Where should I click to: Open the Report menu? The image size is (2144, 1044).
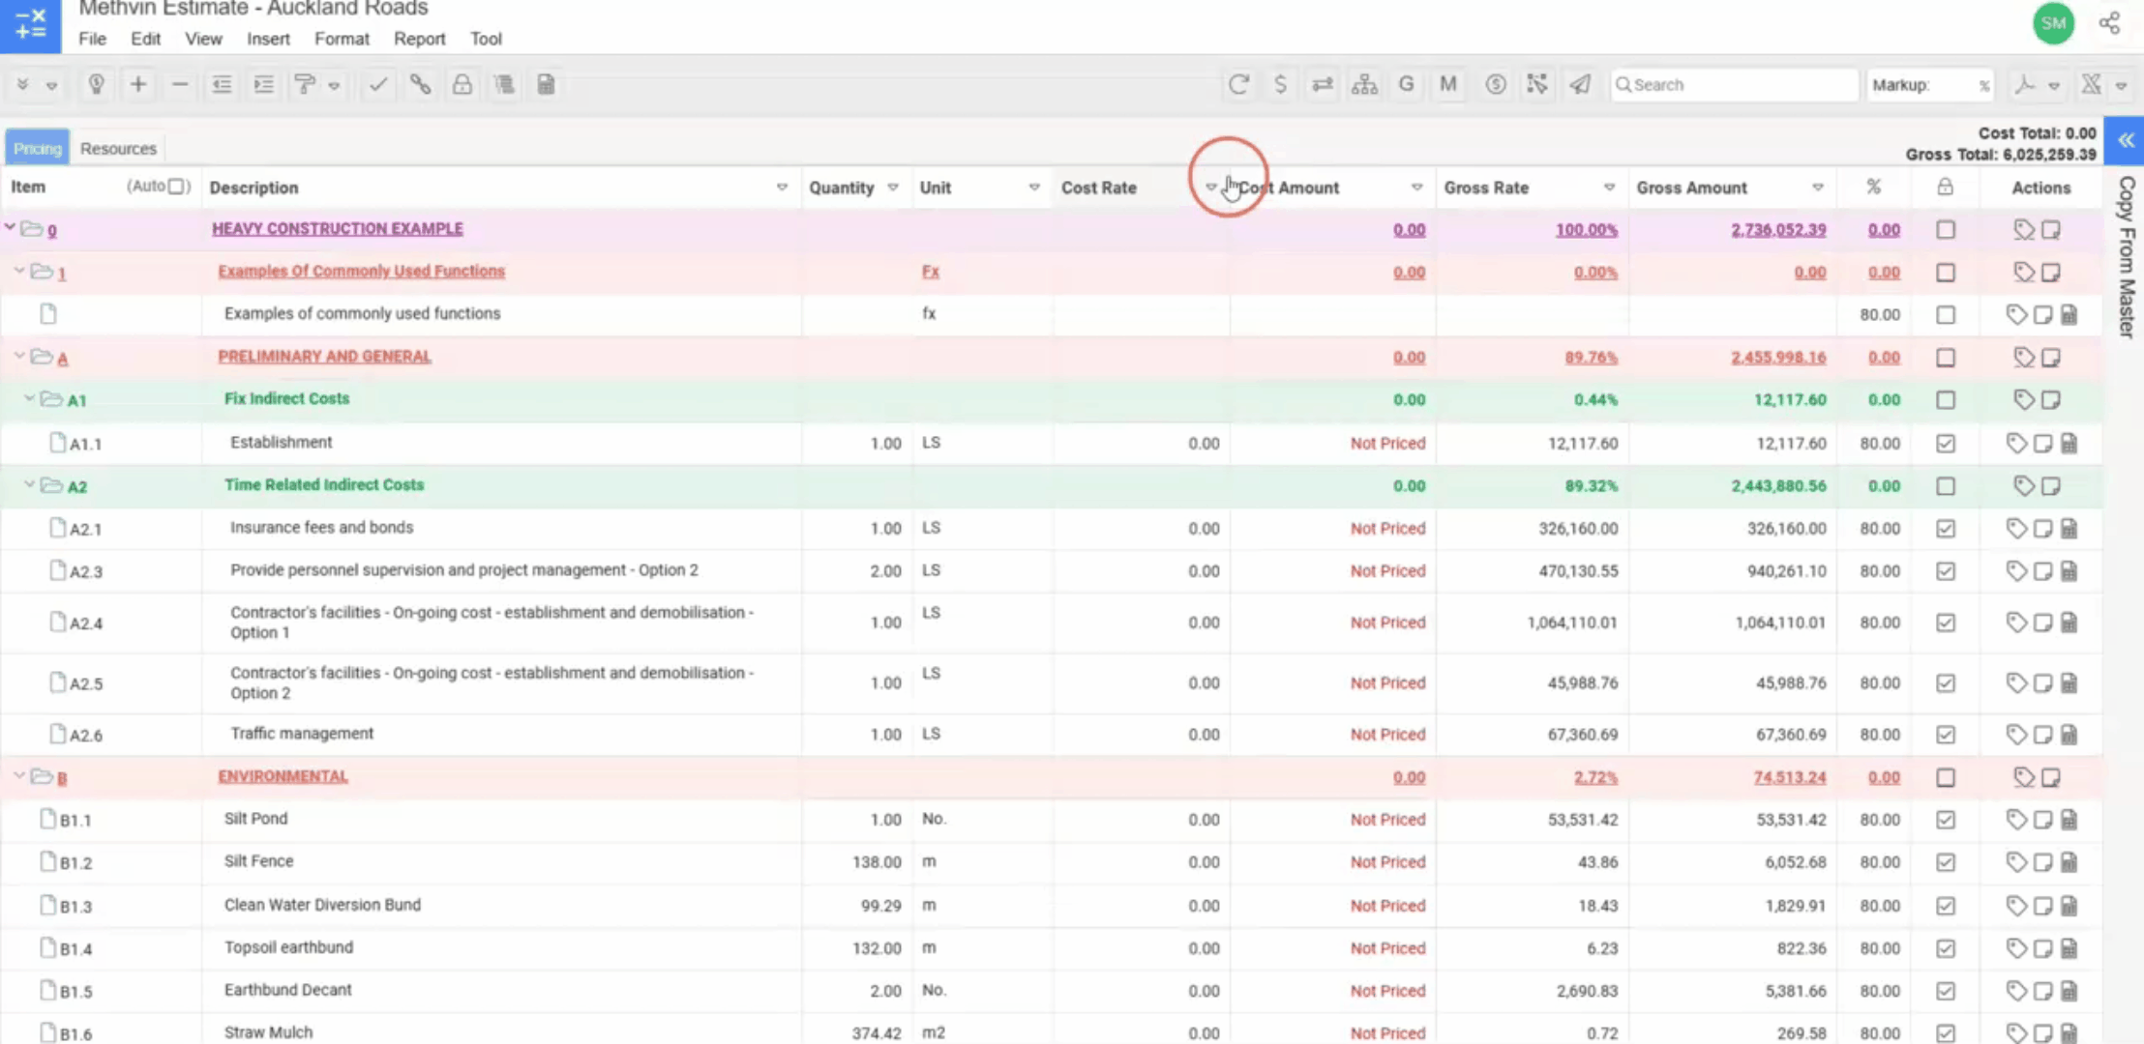coord(419,39)
